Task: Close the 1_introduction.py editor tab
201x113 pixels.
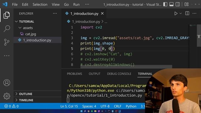Action: tap(102, 13)
